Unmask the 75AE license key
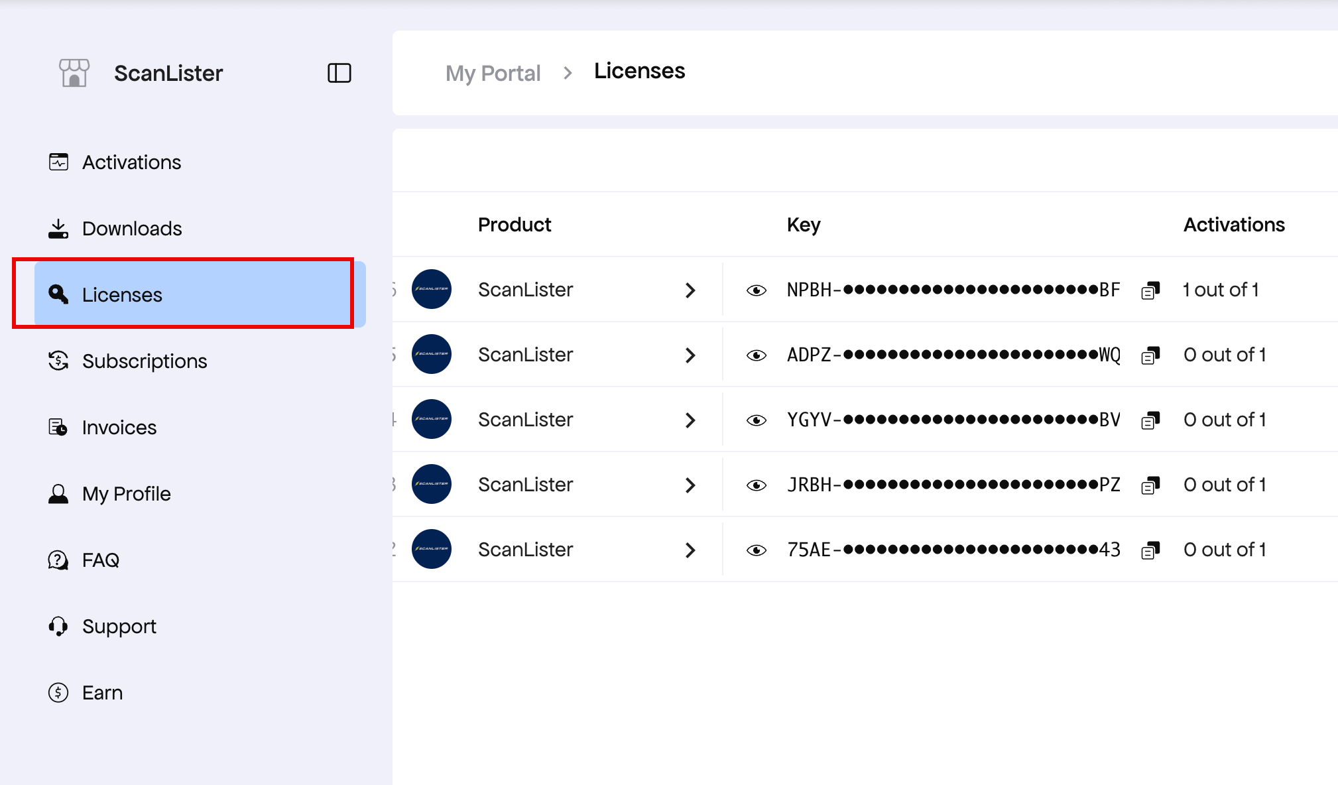The image size is (1338, 785). coord(757,550)
